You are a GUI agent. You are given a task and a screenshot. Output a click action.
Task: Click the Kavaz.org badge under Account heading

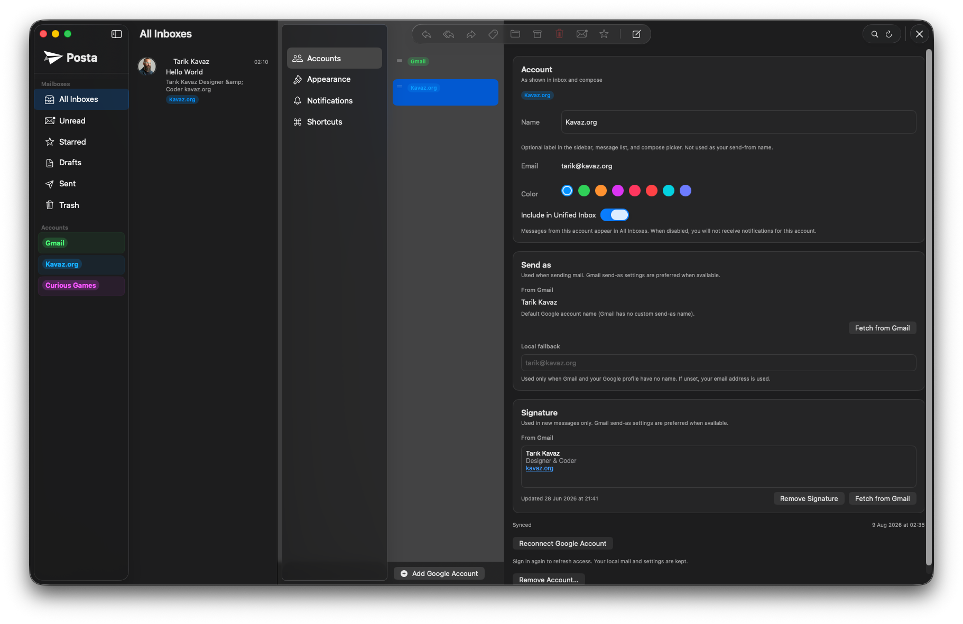tap(538, 95)
